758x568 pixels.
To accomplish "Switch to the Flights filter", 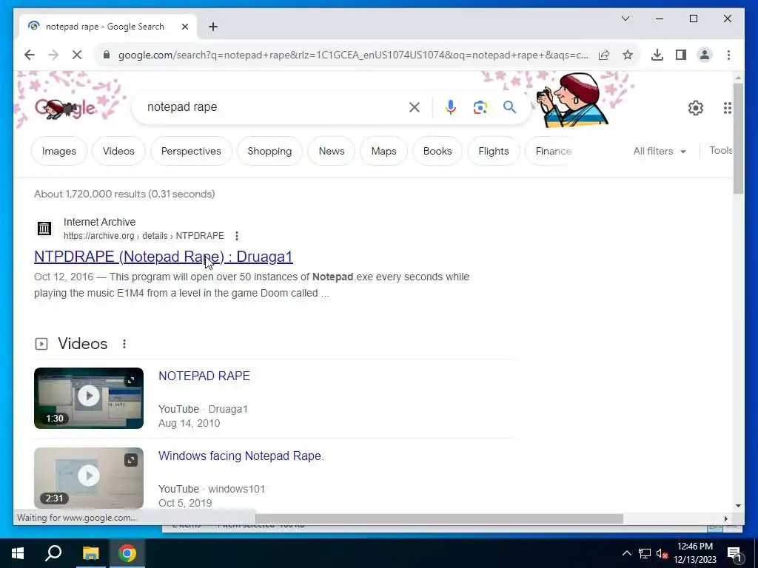I will pos(494,151).
